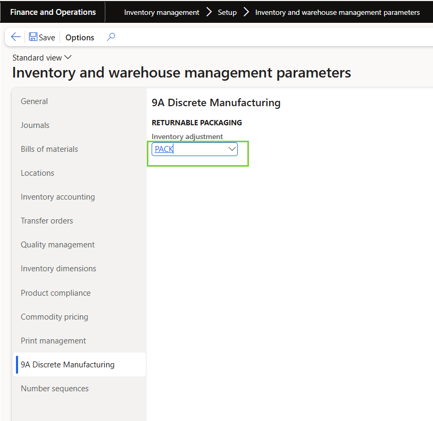
Task: Click the Finance and Operations title
Action: pos(53,12)
